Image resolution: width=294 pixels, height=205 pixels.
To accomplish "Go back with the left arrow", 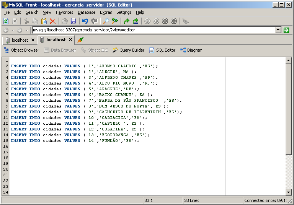I will 6,30.
